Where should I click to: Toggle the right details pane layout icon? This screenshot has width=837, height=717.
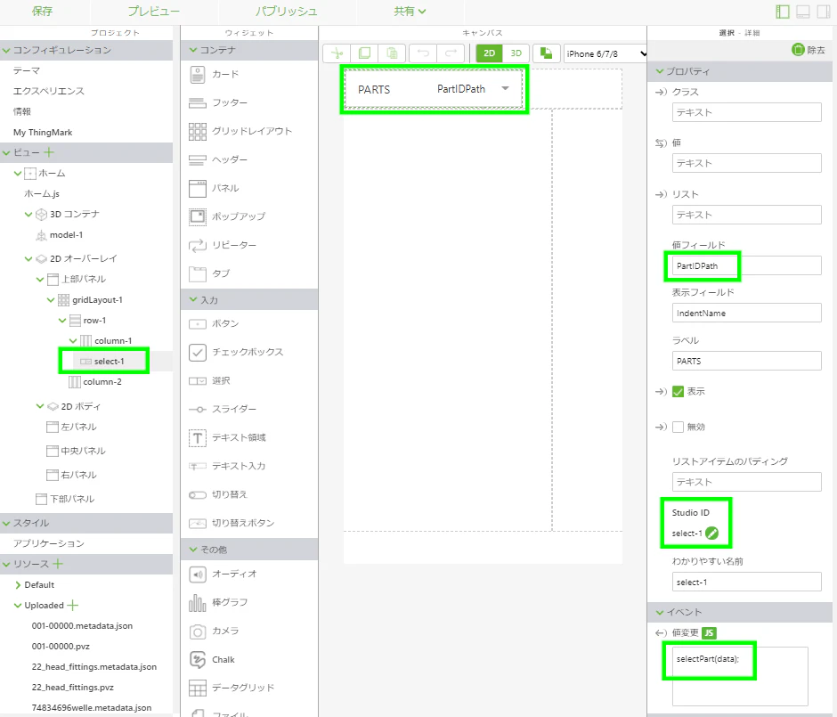(823, 12)
